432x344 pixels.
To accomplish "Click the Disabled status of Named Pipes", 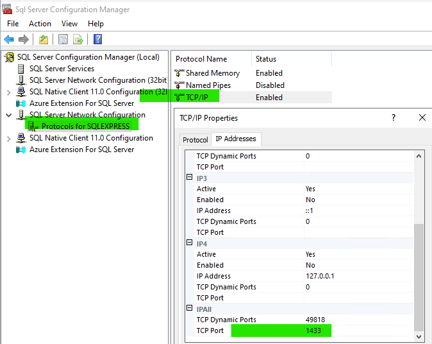I will [x=270, y=85].
